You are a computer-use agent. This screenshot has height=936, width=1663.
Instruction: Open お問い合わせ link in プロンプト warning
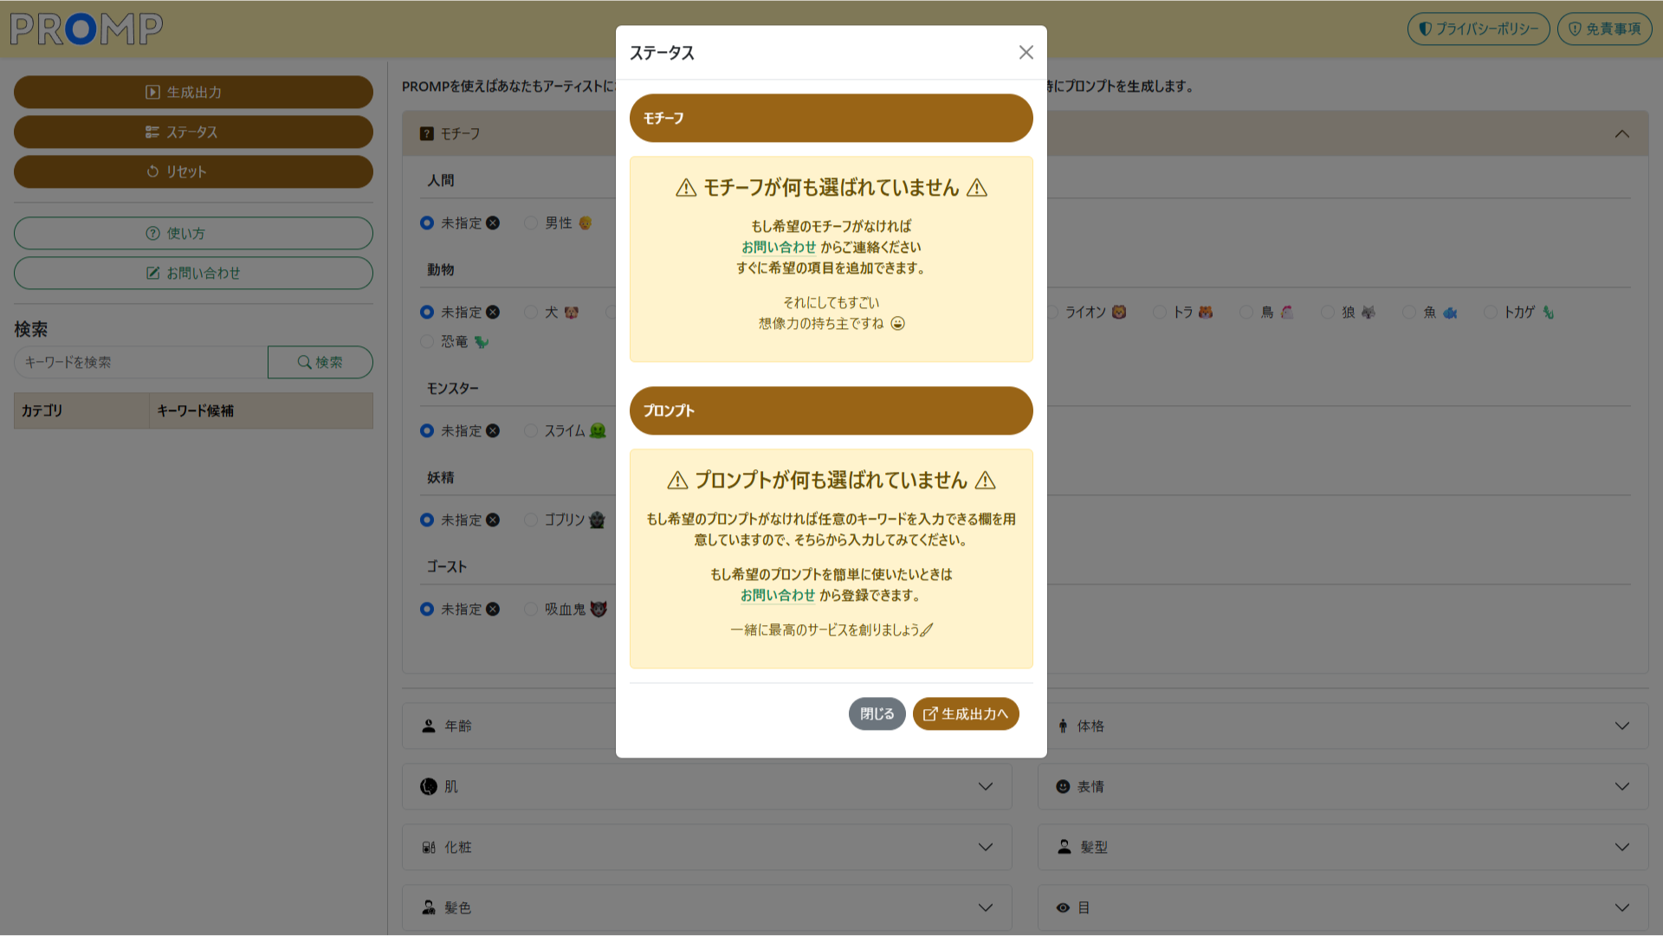click(x=778, y=596)
